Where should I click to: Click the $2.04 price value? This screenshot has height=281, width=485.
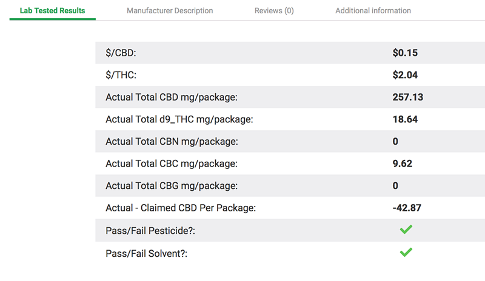[x=405, y=75]
